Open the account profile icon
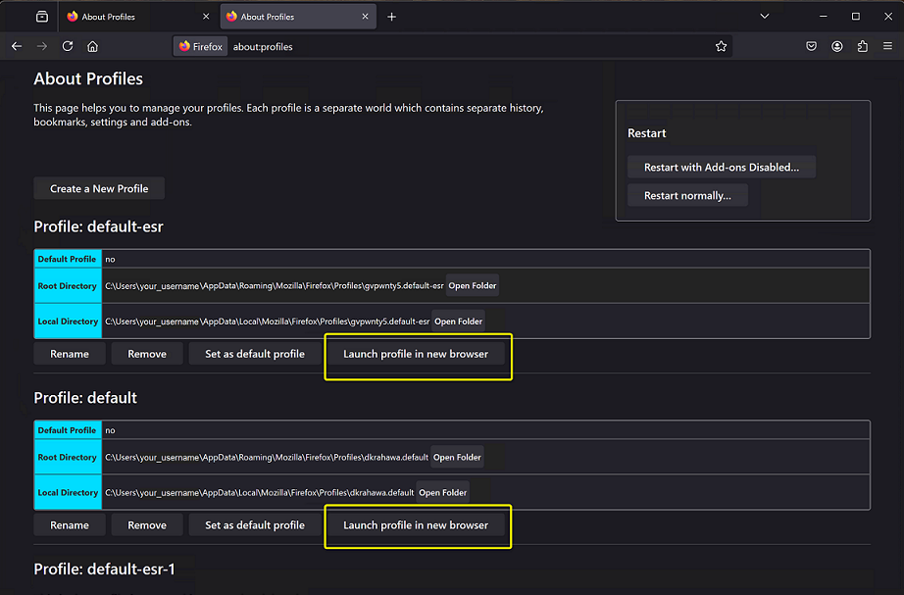 click(837, 46)
